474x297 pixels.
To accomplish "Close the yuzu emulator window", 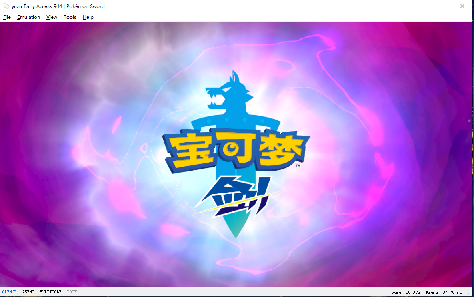I will 463,6.
